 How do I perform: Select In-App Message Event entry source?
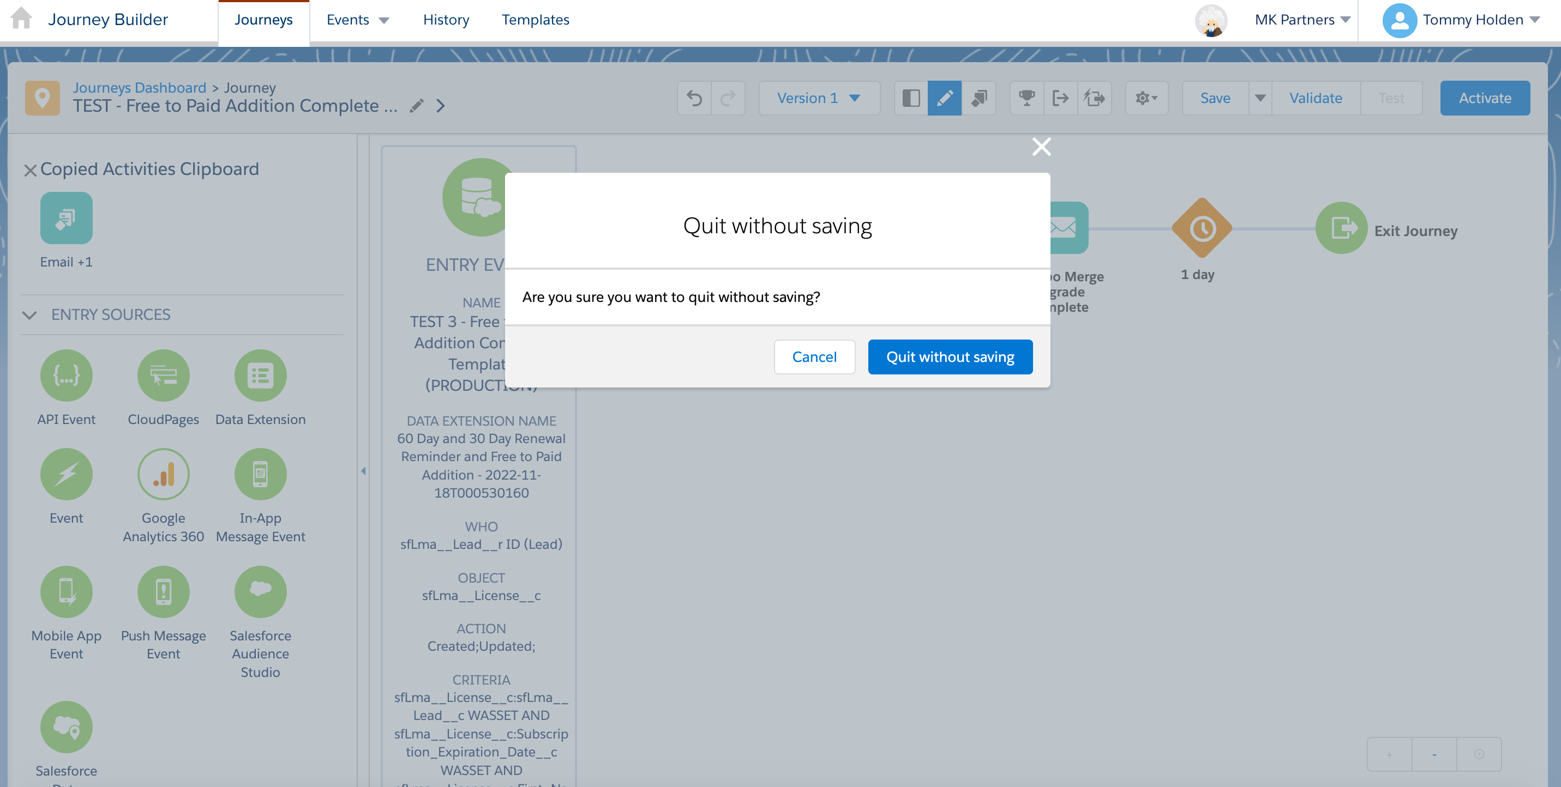[261, 496]
